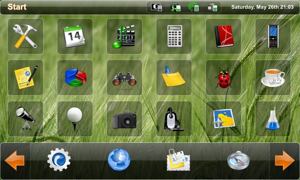
Task: Launch the telescope app
Action: 25,119
